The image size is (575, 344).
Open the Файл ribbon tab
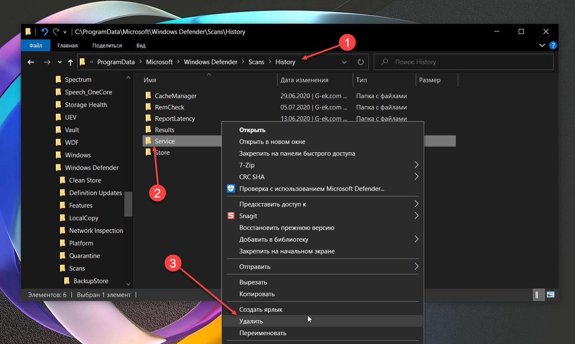[x=36, y=45]
